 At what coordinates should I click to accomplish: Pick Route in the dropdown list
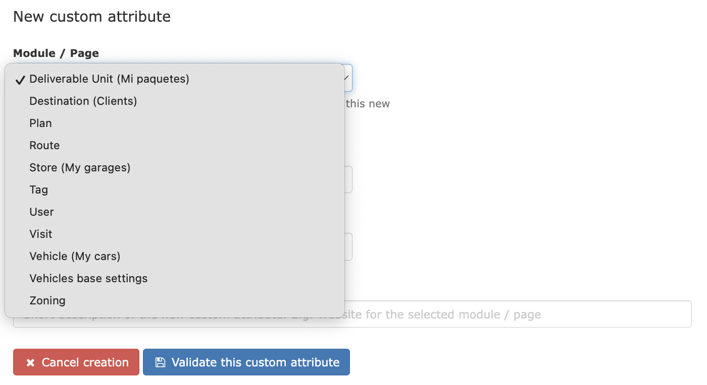44,146
